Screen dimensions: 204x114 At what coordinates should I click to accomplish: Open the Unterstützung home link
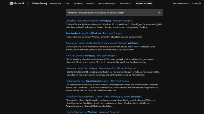pos(39,4)
